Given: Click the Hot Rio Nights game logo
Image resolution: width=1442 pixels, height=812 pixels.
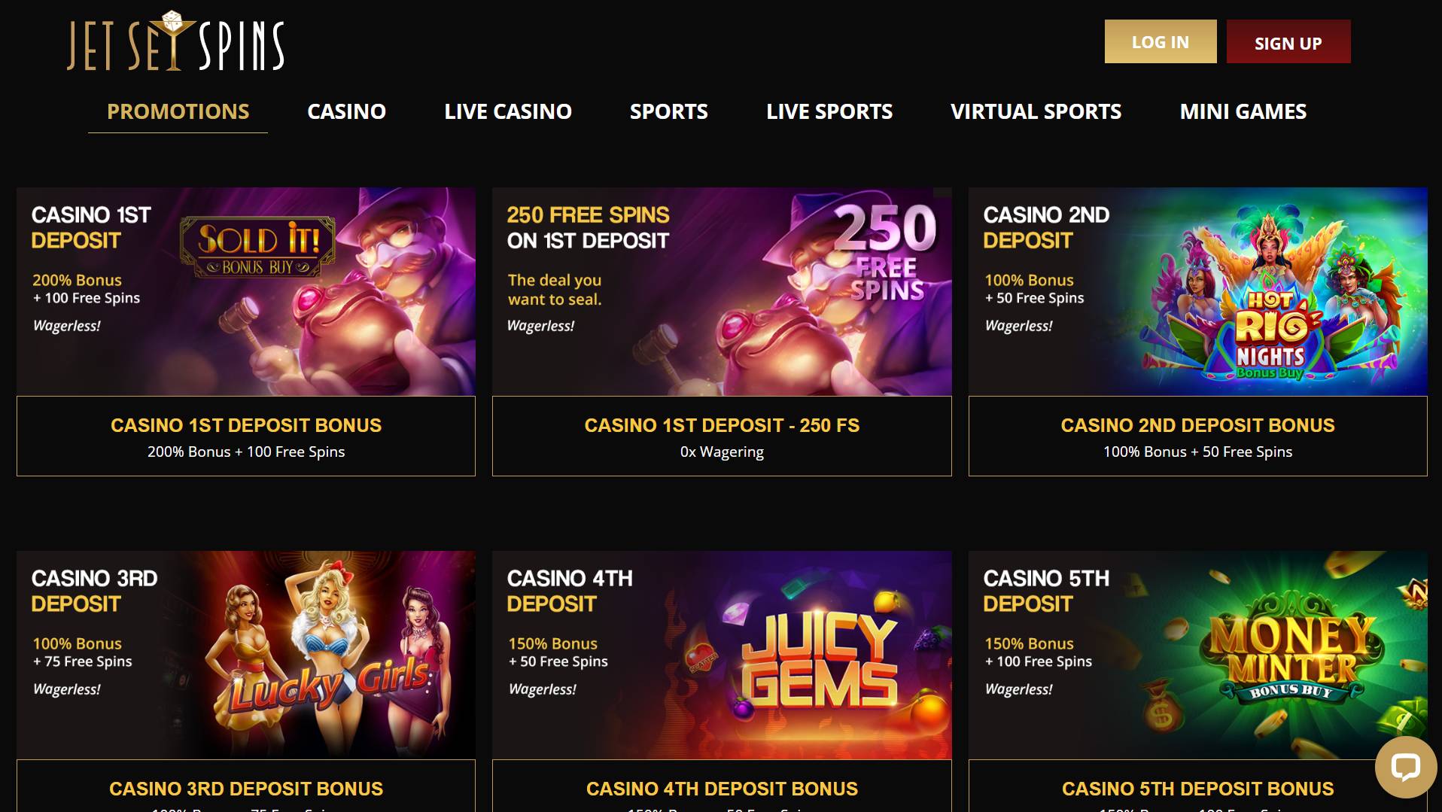Looking at the screenshot, I should (1272, 335).
